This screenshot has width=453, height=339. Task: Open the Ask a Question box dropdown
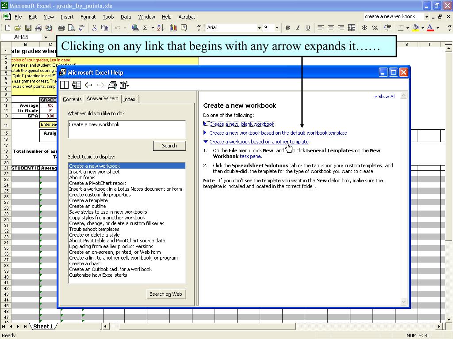pyautogui.click(x=426, y=17)
